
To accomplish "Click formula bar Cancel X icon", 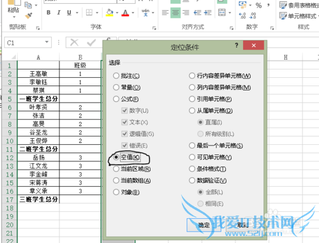I will click(x=74, y=43).
